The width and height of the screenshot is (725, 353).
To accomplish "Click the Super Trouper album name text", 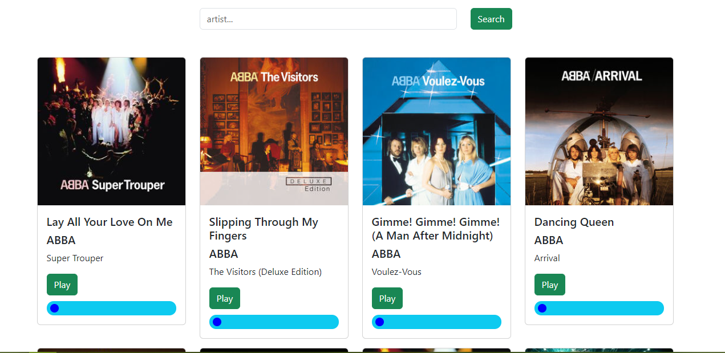I will 75,258.
